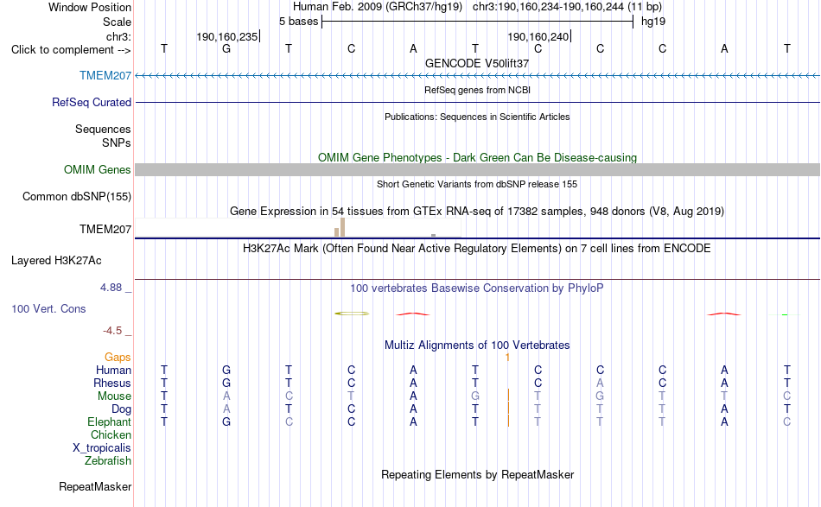Image resolution: width=821 pixels, height=507 pixels.
Task: Click the Common dbSNP(155) track label
Action: click(77, 196)
